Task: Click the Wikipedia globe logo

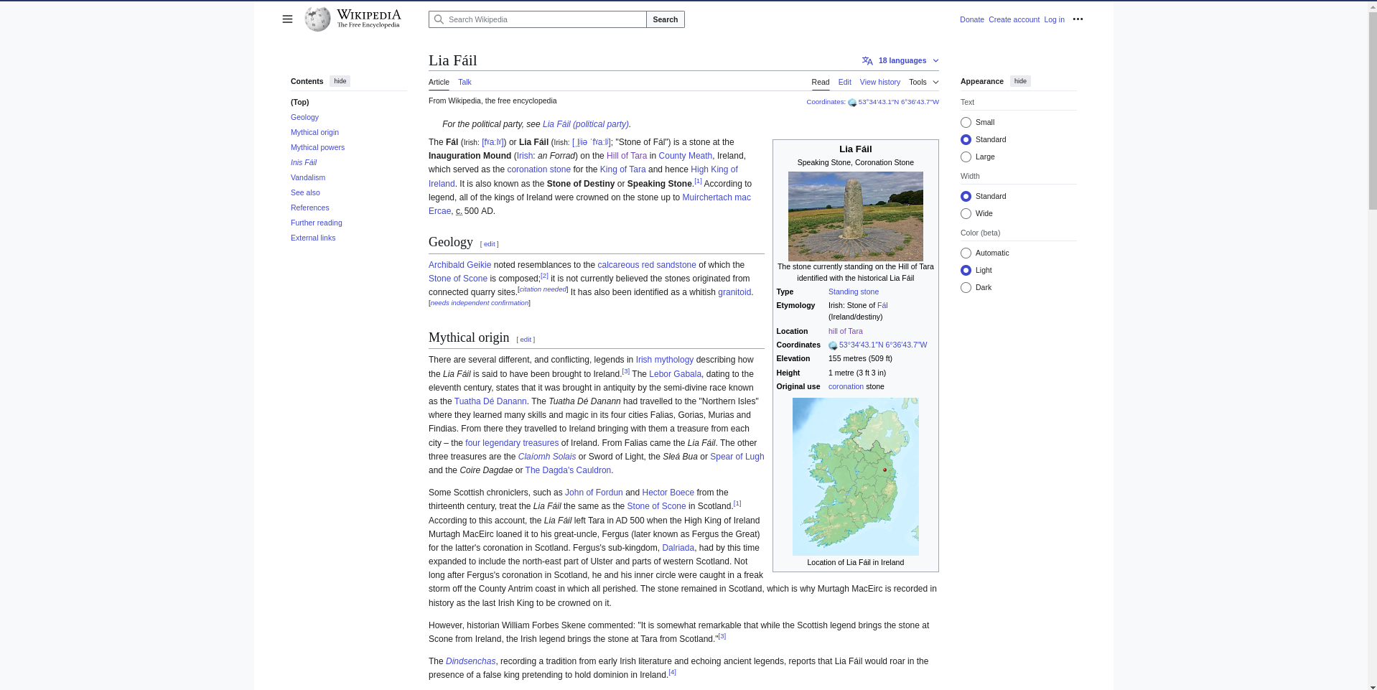Action: point(317,19)
